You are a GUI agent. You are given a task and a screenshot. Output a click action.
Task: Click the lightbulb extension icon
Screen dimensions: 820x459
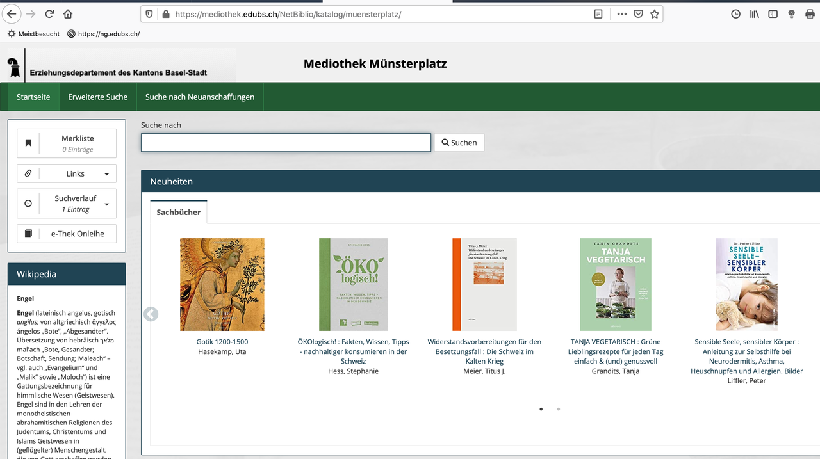(791, 13)
